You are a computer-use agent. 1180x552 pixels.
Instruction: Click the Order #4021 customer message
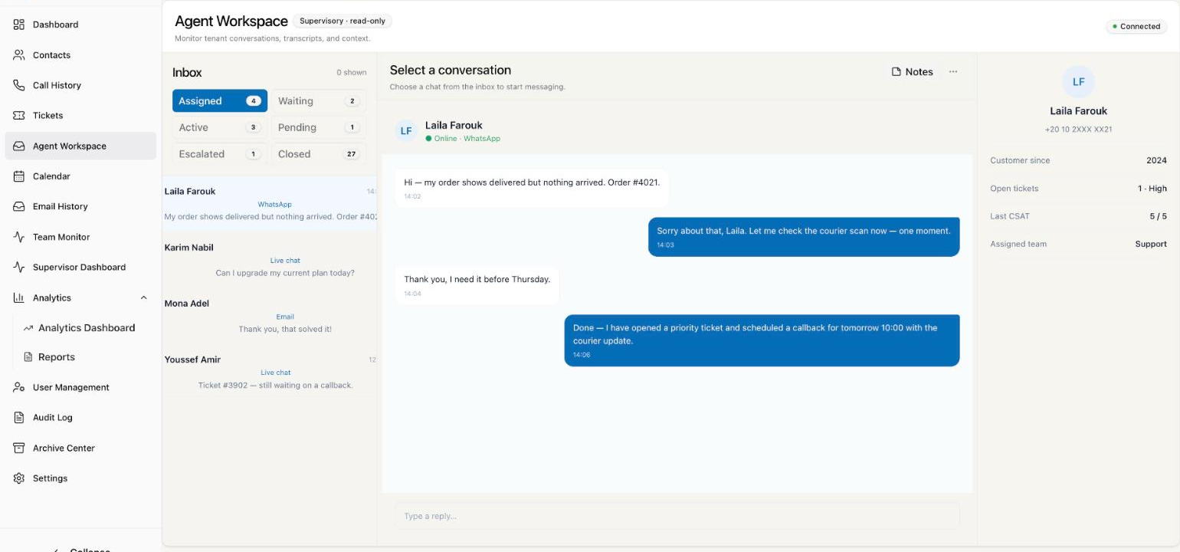532,188
